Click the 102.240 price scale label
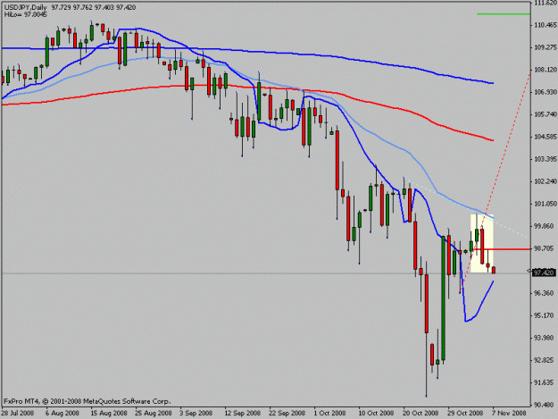This screenshot has height=419, width=558. point(546,181)
